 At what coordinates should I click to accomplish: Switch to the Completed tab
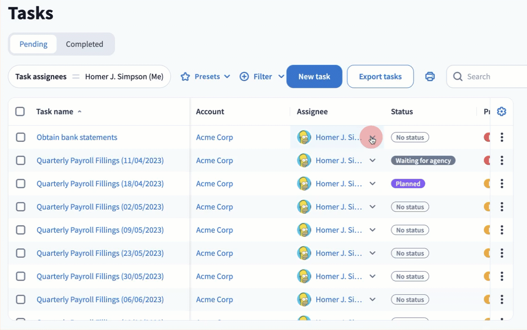click(84, 44)
